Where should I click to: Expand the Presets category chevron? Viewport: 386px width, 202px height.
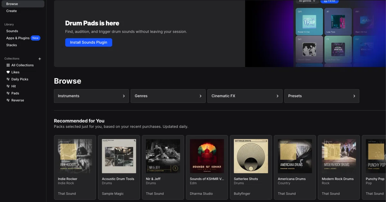[x=354, y=96]
